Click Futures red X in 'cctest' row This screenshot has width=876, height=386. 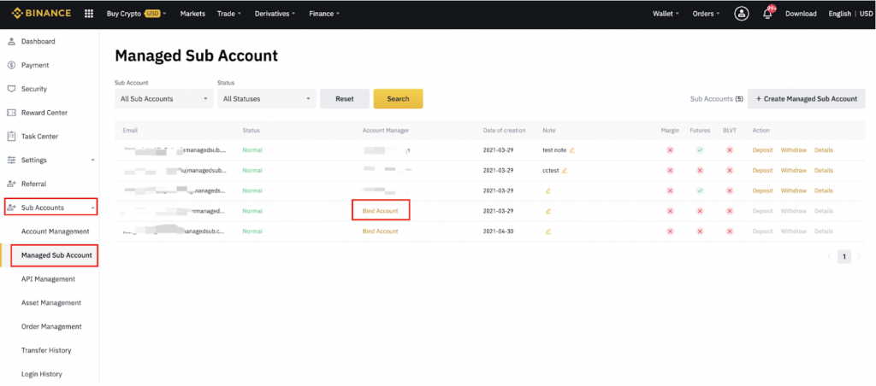[700, 170]
